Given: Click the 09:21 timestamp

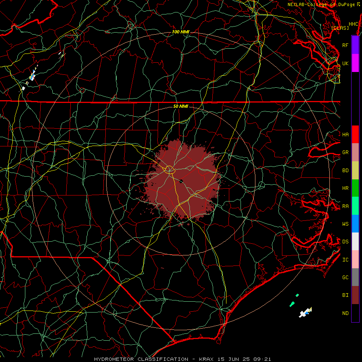Looking at the screenshot, I should click(261, 359).
